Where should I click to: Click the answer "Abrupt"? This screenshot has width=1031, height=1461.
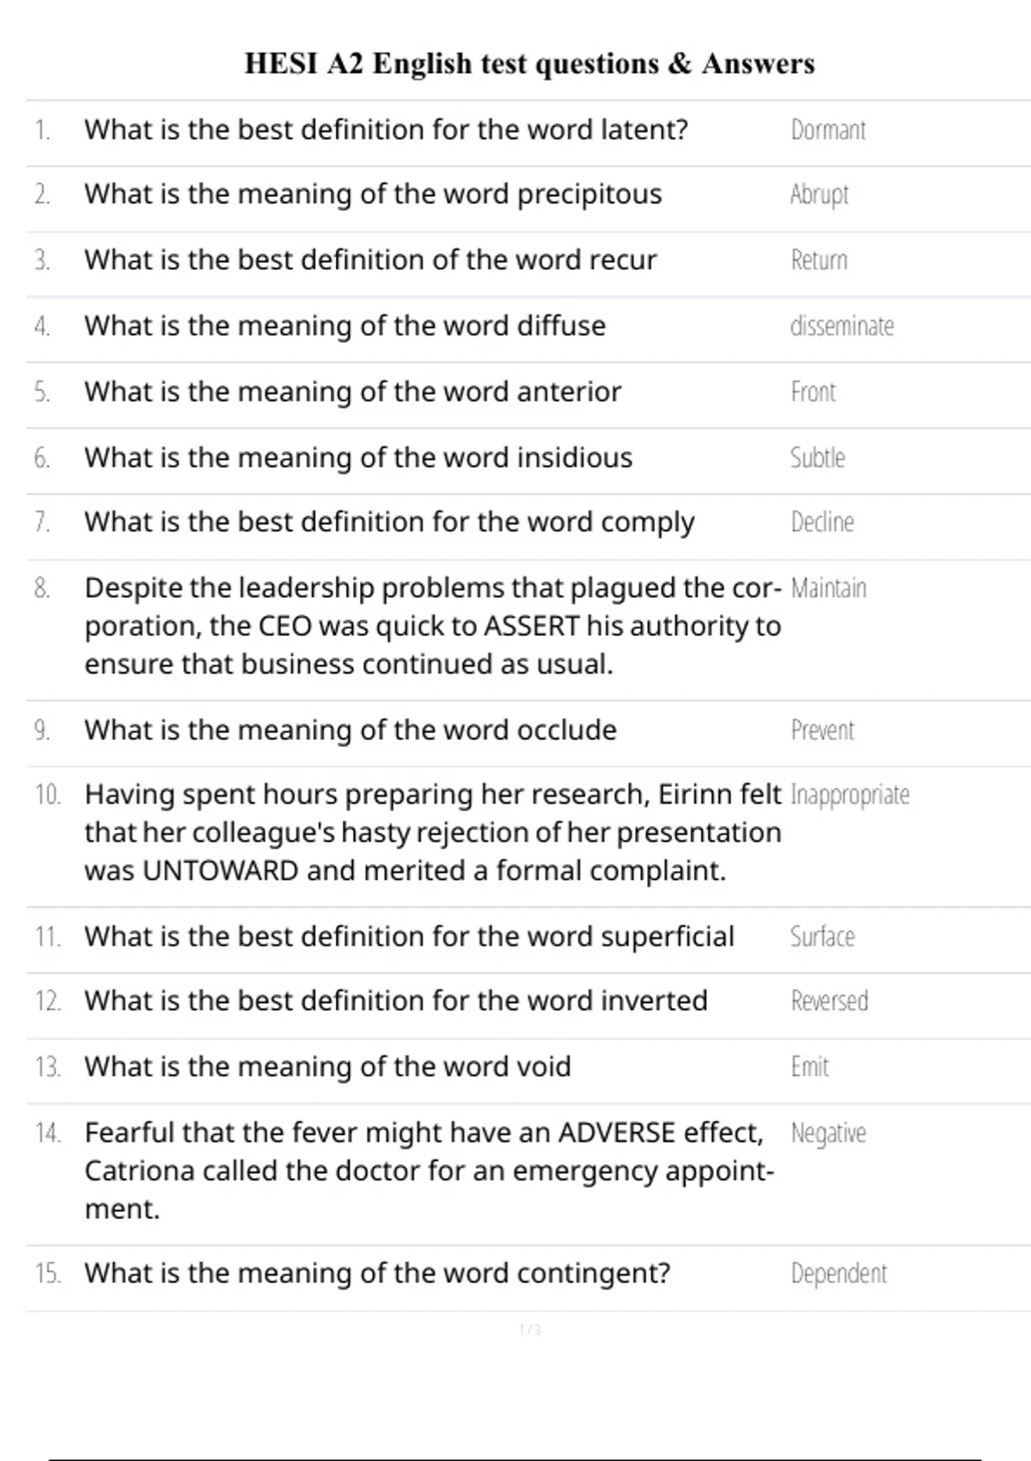click(819, 194)
